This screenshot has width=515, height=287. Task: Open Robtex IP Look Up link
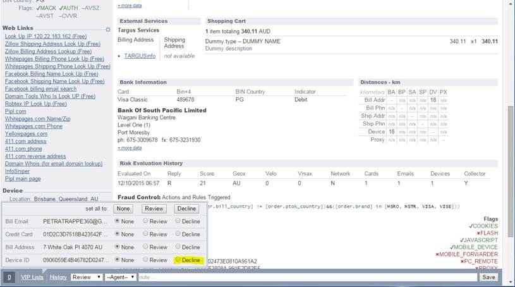tap(36, 104)
